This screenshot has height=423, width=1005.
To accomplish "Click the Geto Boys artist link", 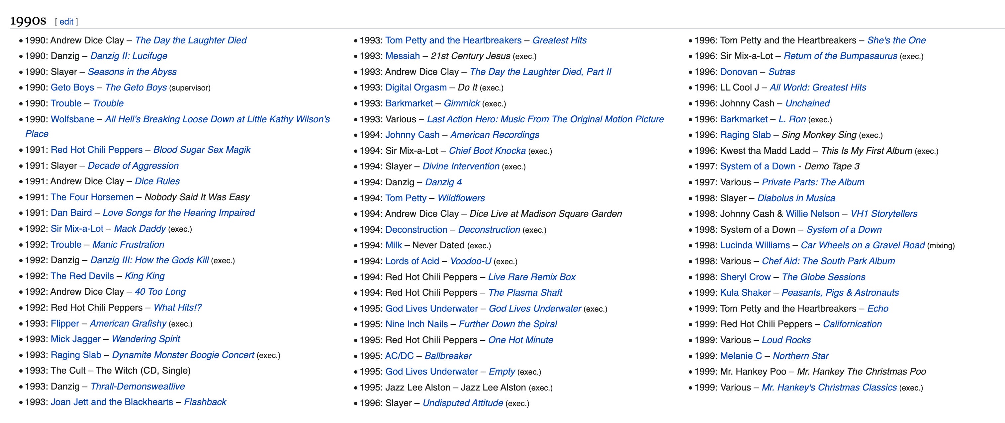I will pos(72,87).
